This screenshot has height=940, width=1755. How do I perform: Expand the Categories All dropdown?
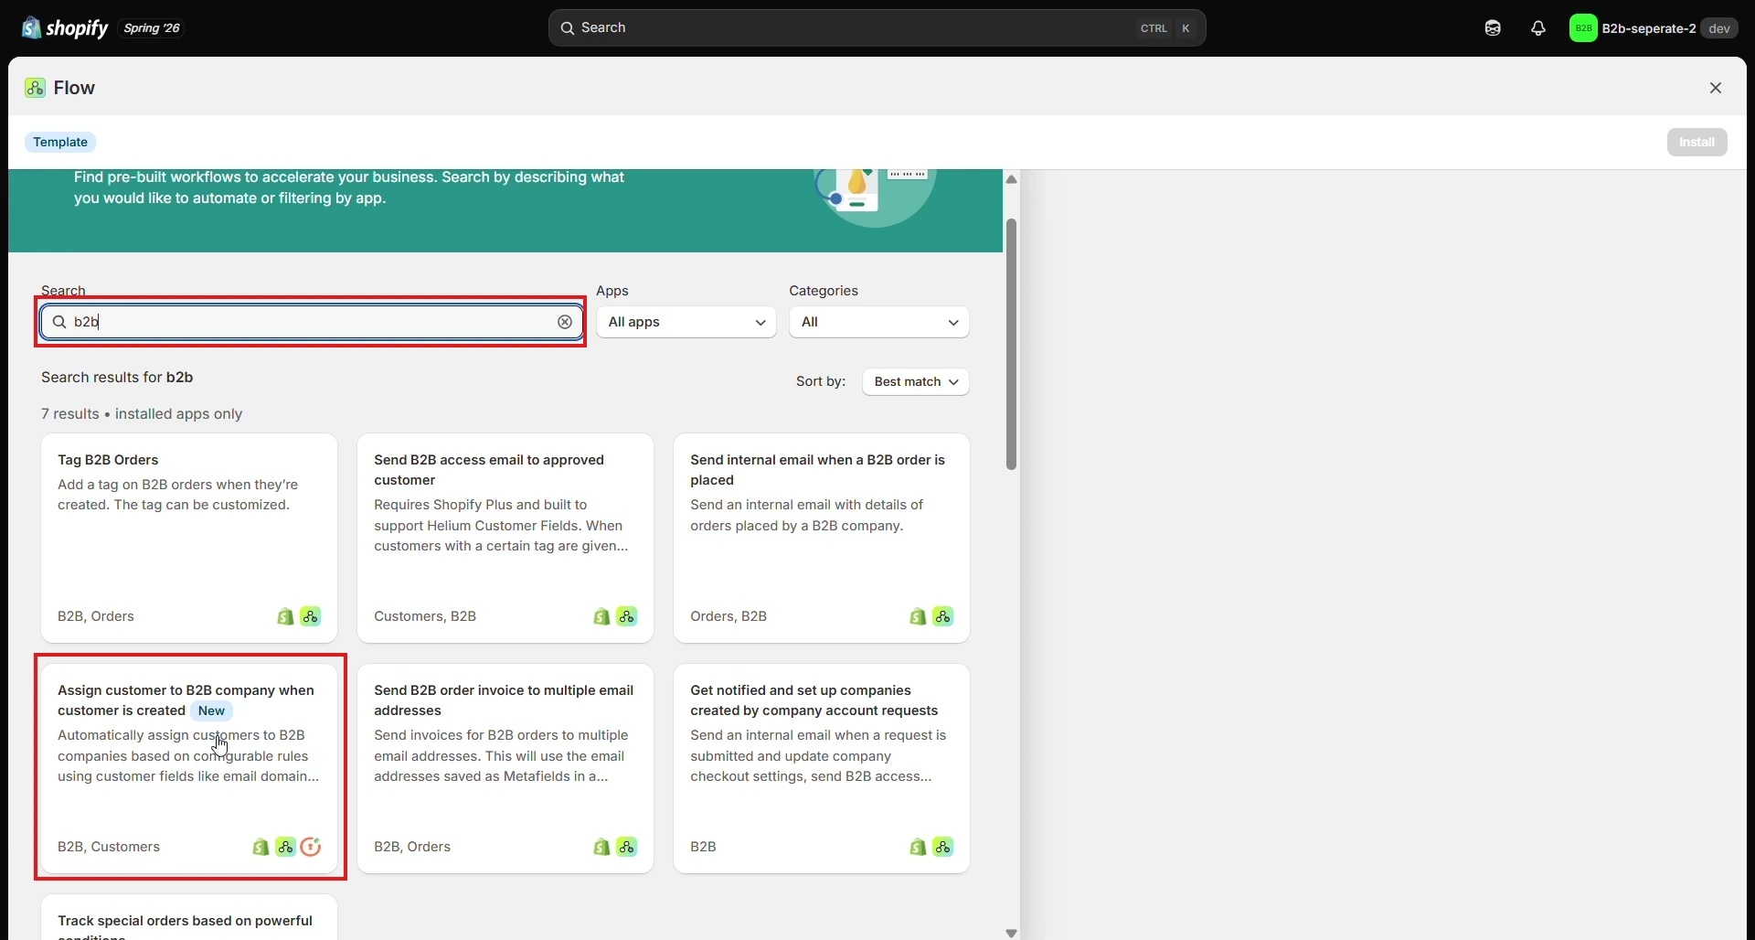tap(878, 322)
